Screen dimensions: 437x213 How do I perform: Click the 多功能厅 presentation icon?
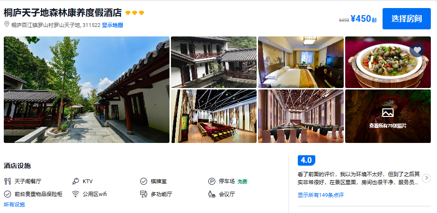143,194
